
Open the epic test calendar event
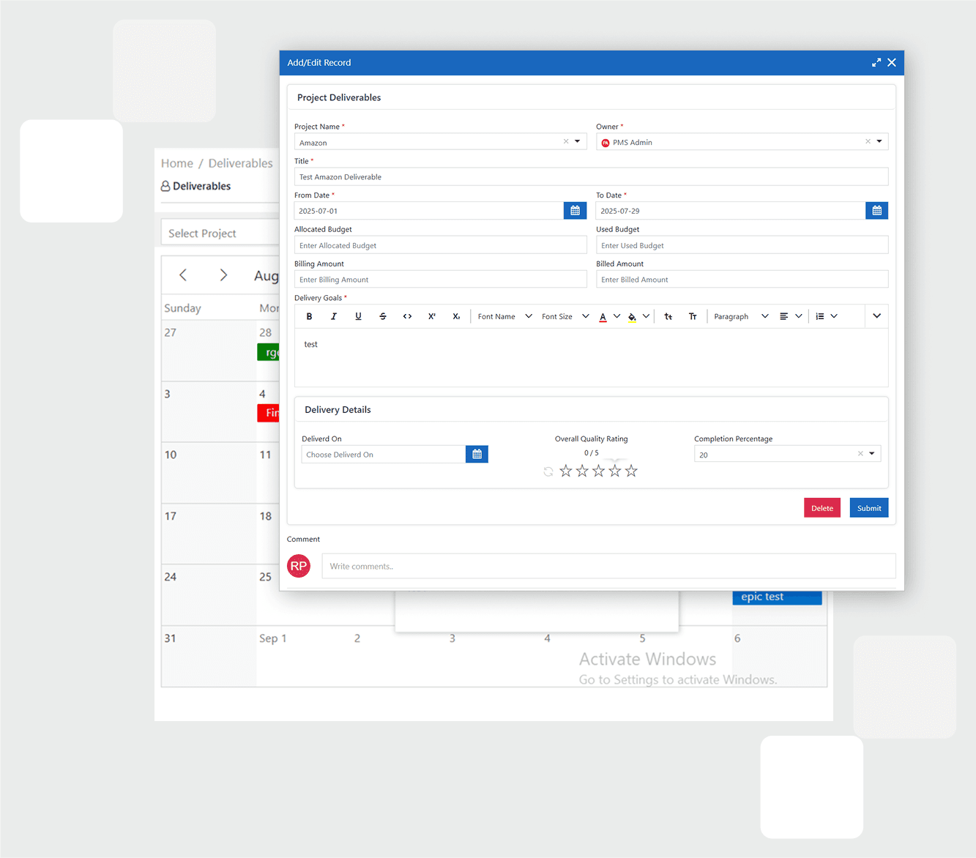click(x=777, y=597)
